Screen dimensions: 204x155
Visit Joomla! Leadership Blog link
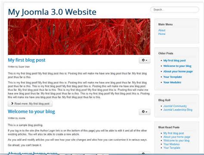point(178,110)
